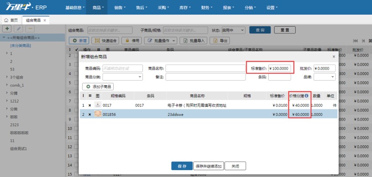Expand the tree node named 1
This screenshot has width=372, height=177.
[7, 53]
